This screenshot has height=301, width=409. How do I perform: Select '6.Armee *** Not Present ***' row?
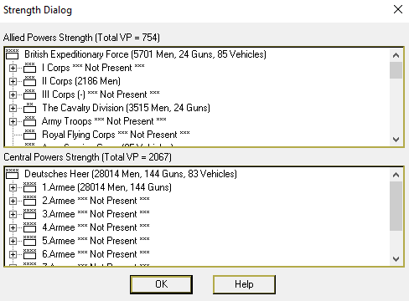pos(96,254)
